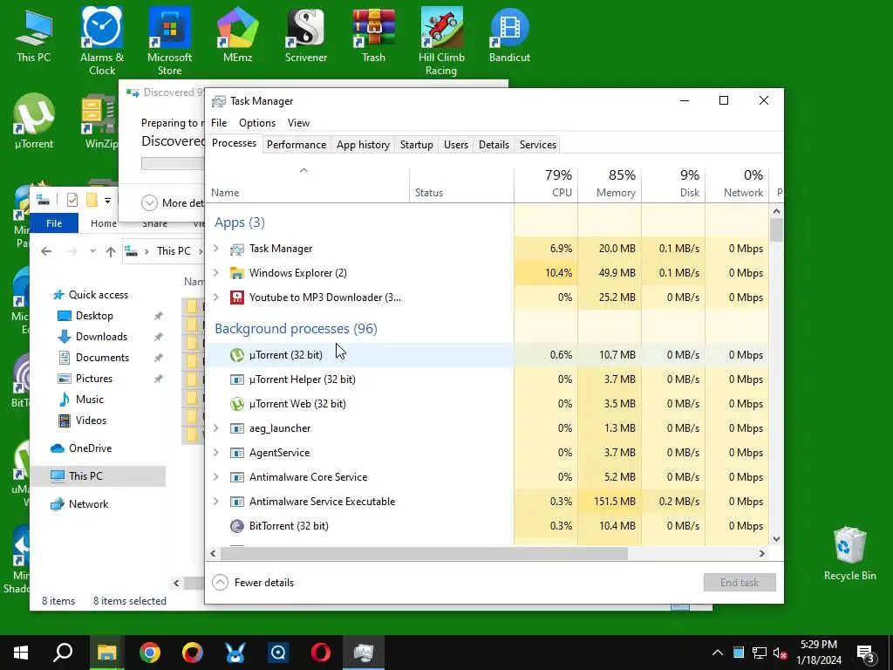The width and height of the screenshot is (893, 670).
Task: Collapse with Fewer details chevron
Action: pyautogui.click(x=221, y=582)
